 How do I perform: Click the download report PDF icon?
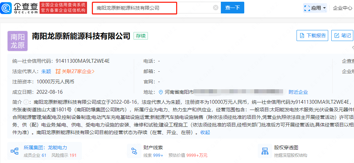click(x=302, y=35)
